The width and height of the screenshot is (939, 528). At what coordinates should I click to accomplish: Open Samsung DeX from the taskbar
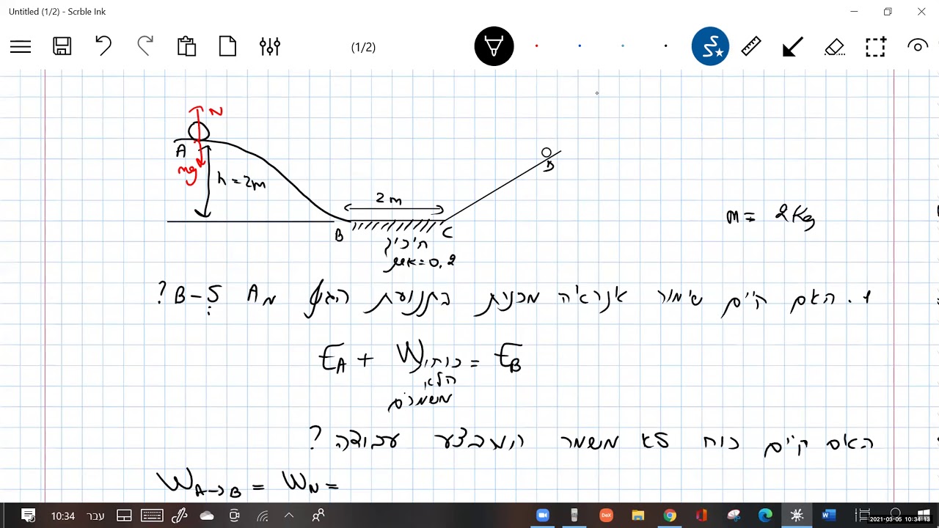pyautogui.click(x=606, y=516)
